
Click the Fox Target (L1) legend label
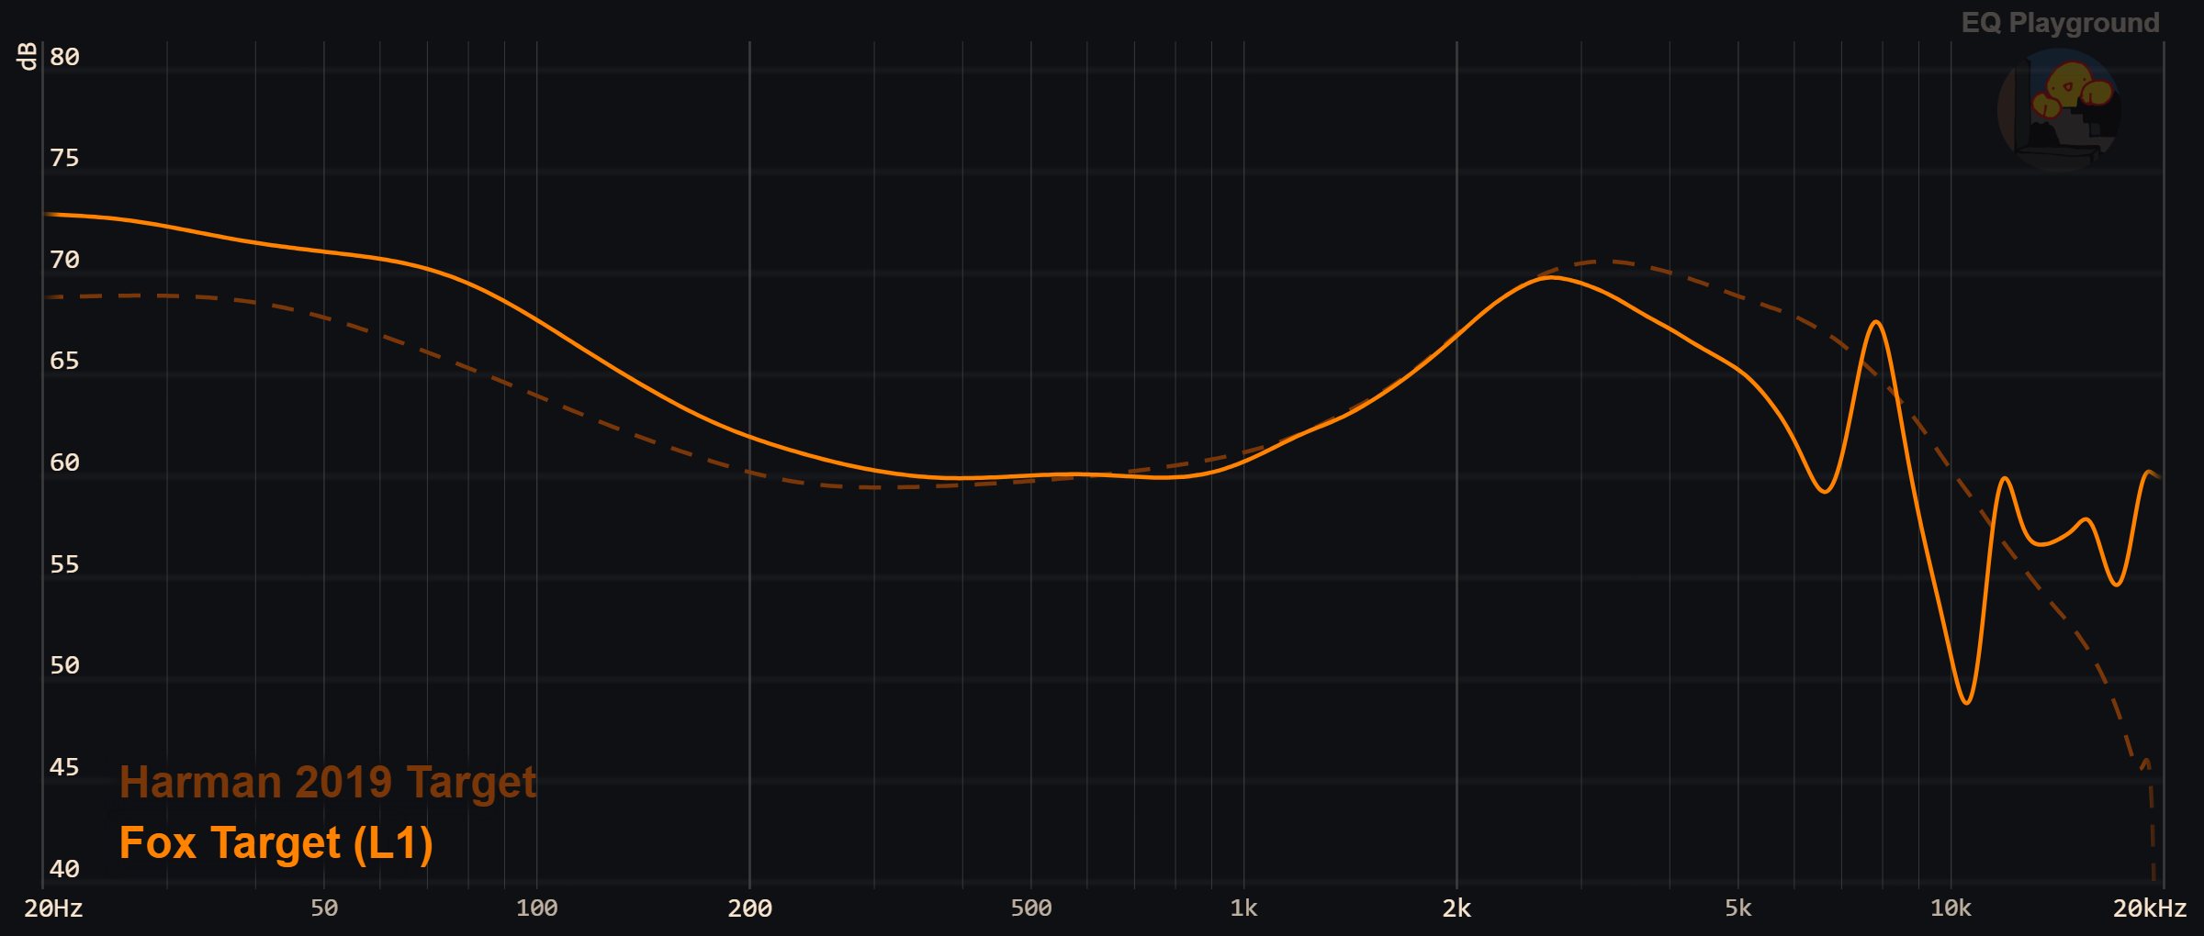point(275,843)
